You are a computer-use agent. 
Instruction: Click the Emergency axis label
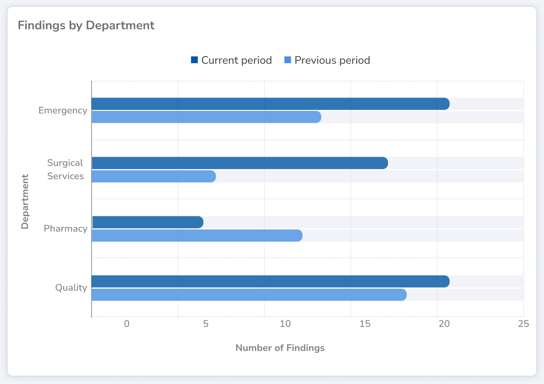coord(63,110)
